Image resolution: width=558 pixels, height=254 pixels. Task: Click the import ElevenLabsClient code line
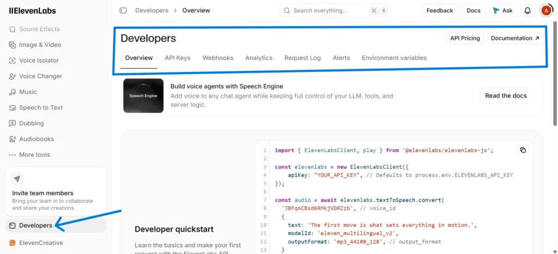[384, 150]
